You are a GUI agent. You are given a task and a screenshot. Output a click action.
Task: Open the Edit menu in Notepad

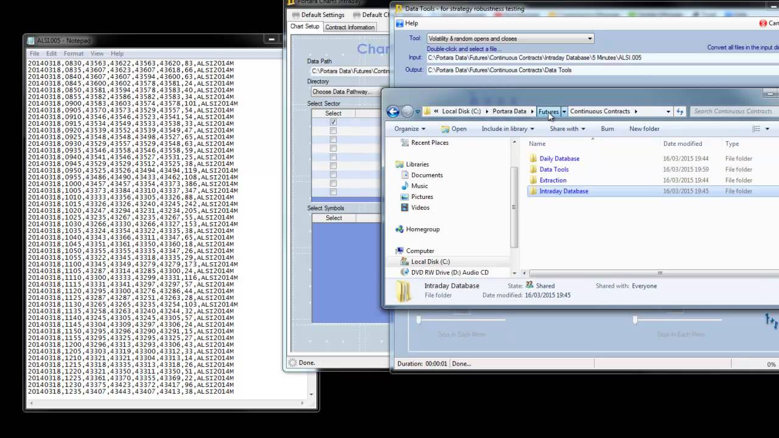51,54
